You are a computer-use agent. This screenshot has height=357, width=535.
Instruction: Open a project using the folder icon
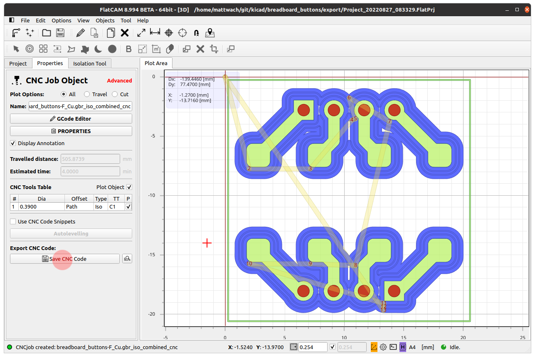[x=47, y=33]
